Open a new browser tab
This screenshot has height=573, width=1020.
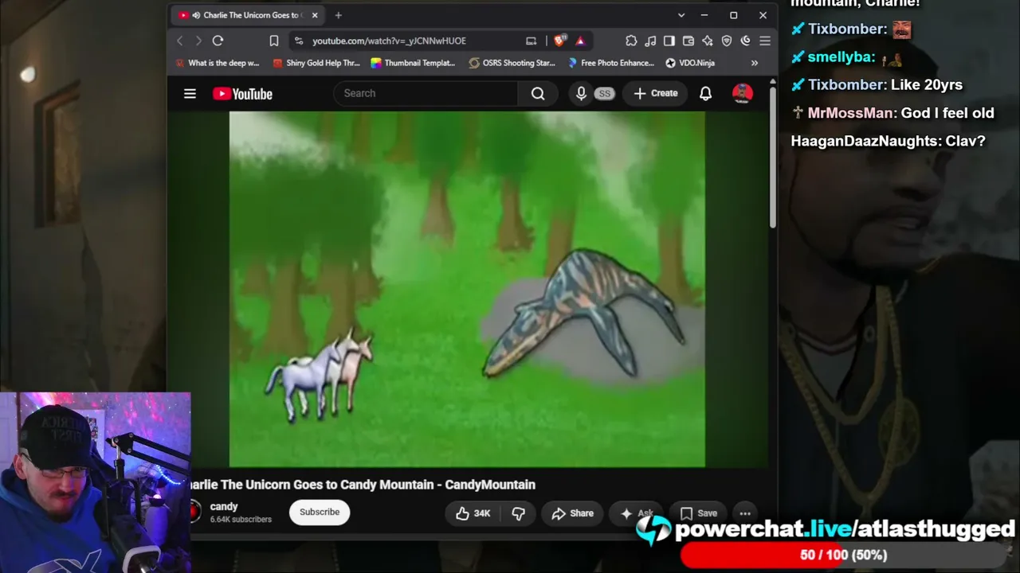coord(338,15)
